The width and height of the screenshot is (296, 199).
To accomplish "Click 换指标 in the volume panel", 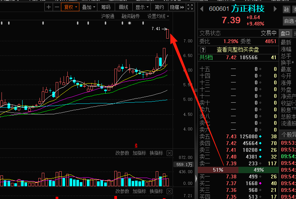I will click(x=156, y=153).
